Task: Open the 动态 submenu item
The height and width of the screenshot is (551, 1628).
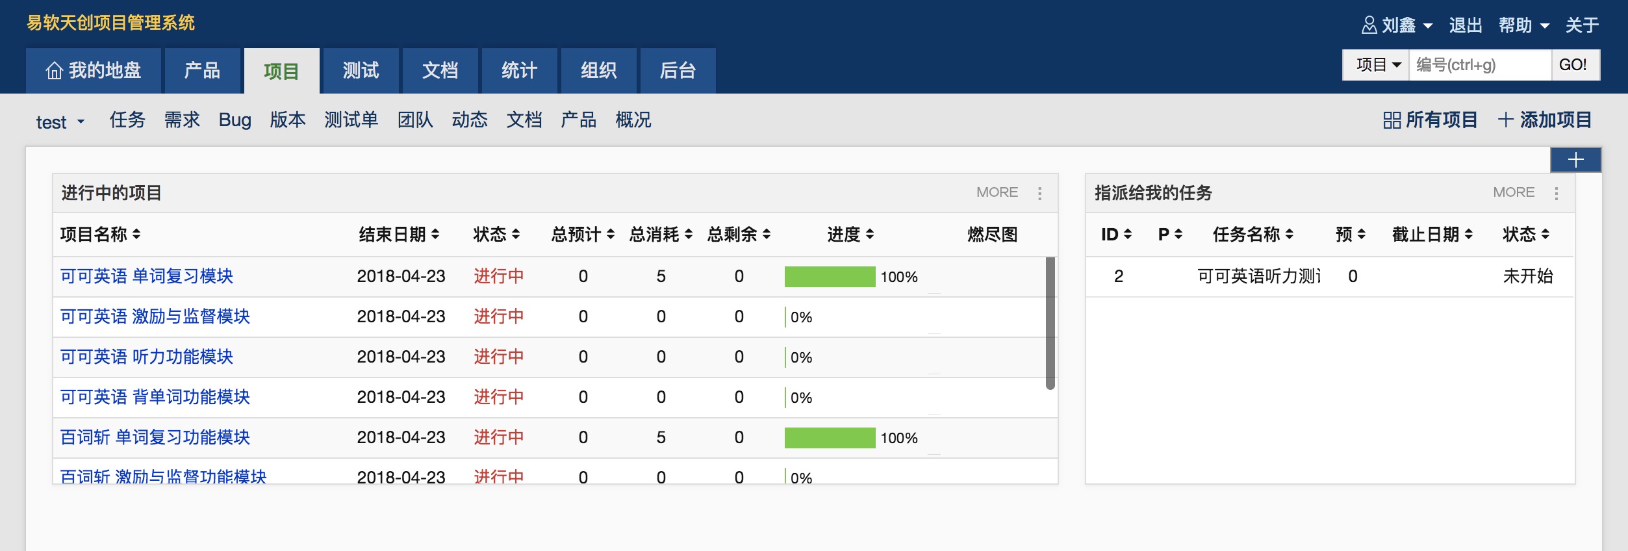Action: [470, 120]
